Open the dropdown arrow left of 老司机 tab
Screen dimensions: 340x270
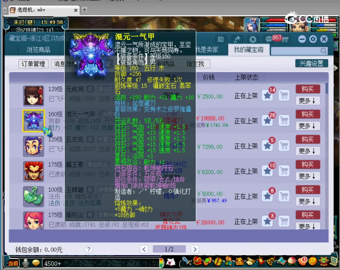point(4,10)
